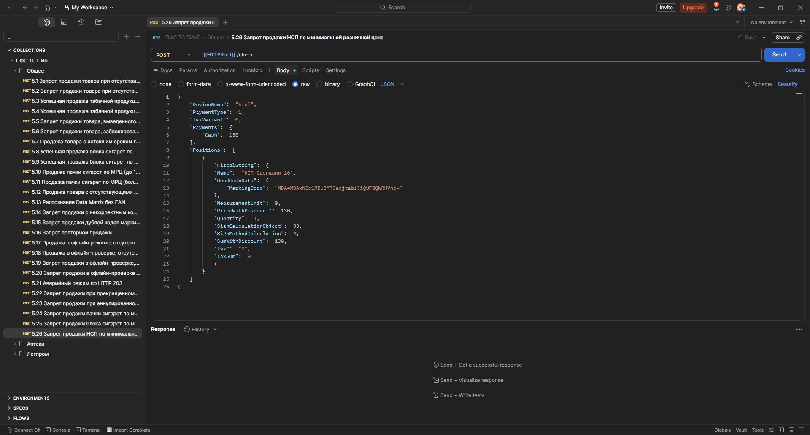
Task: Expand the SPECS section
Action: [x=18, y=408]
